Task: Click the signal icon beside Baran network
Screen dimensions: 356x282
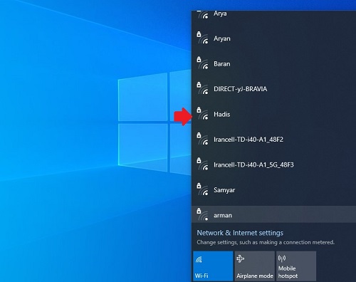Action: tap(202, 63)
